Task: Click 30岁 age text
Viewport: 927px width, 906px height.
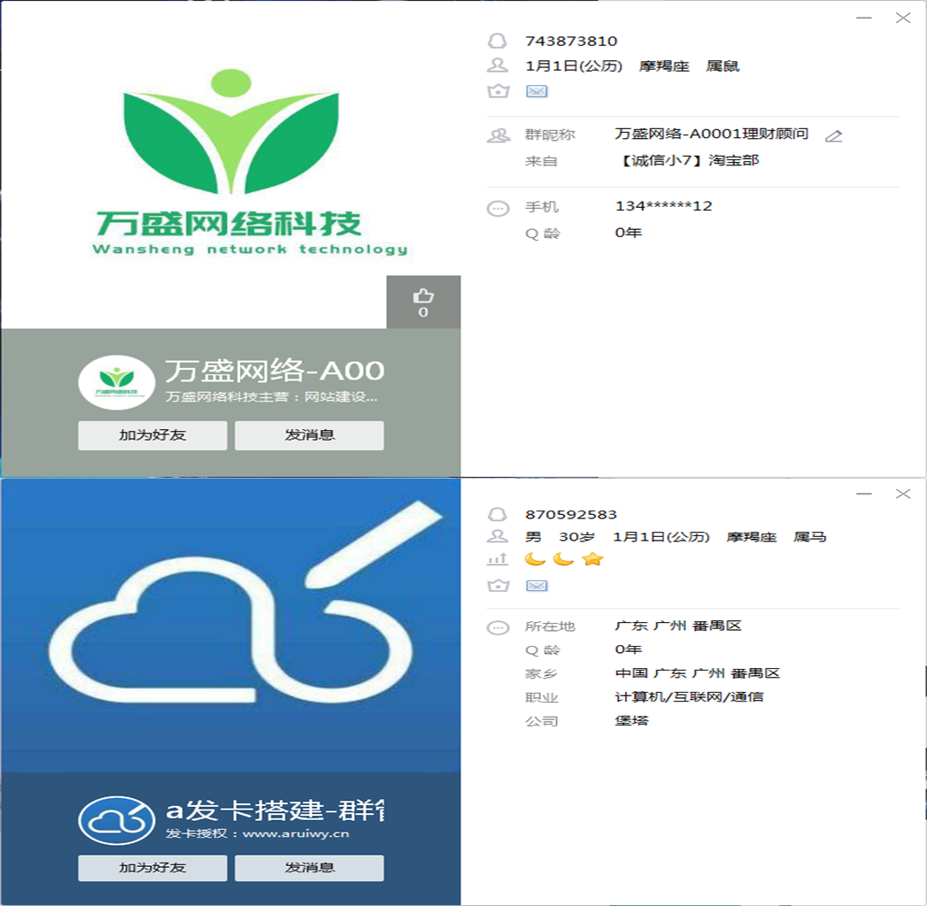Action: 576,536
